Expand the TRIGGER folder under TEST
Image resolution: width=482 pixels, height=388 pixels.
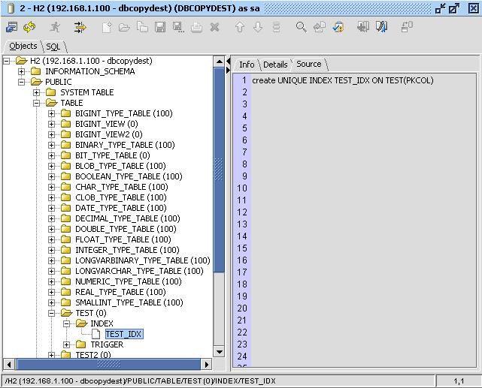67,345
